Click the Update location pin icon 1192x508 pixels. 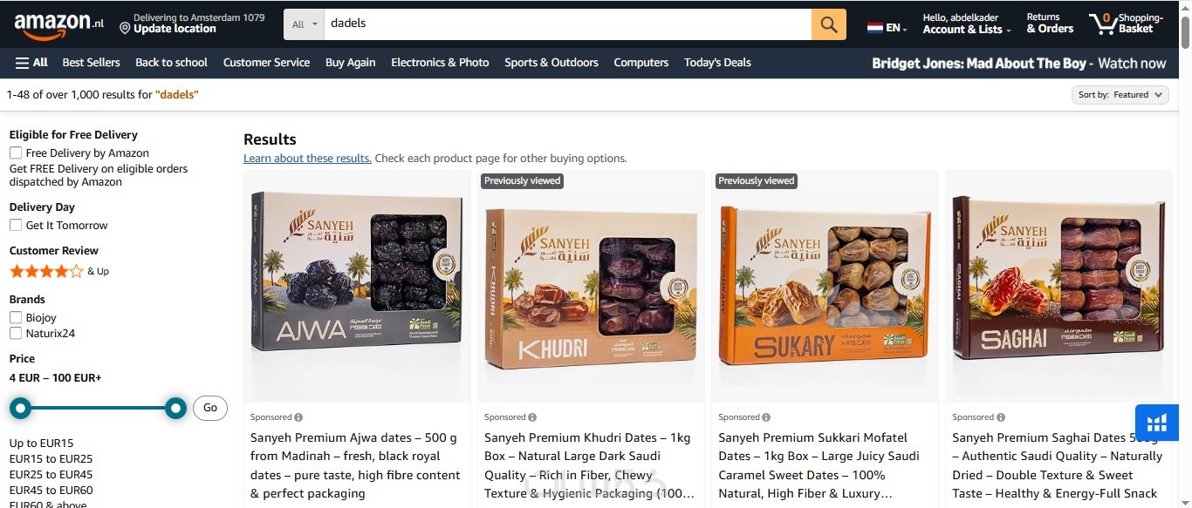[125, 29]
